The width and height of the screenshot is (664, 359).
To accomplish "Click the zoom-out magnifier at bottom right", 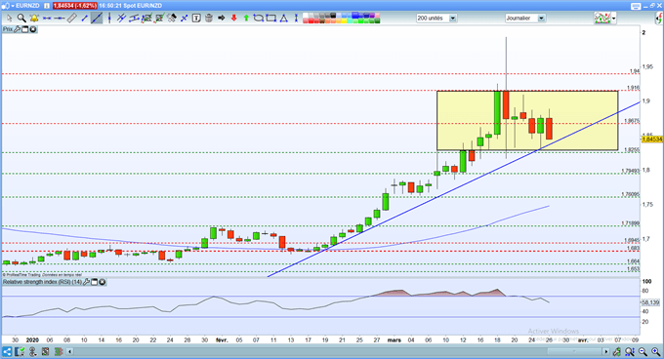I will point(643,351).
